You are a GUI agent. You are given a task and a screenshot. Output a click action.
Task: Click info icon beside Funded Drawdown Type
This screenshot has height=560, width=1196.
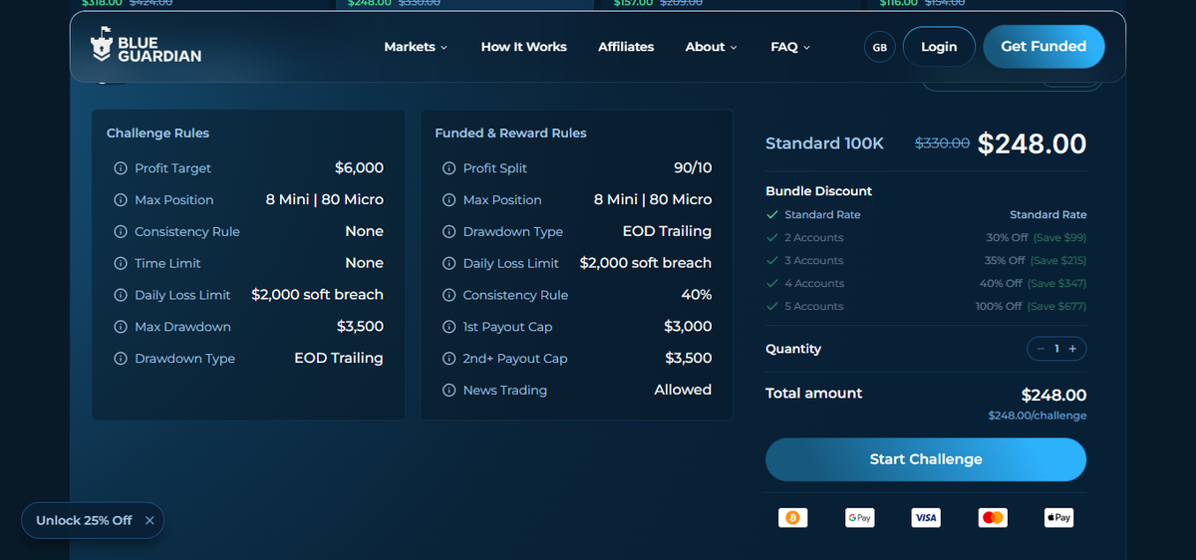[x=448, y=232]
